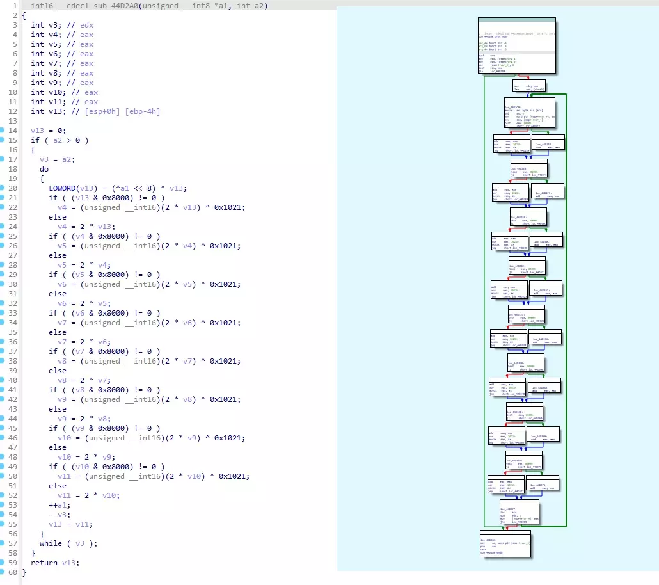Screen dimensions: 659x585
Task: Click the breakpoint dot at line 59
Action: [3, 563]
